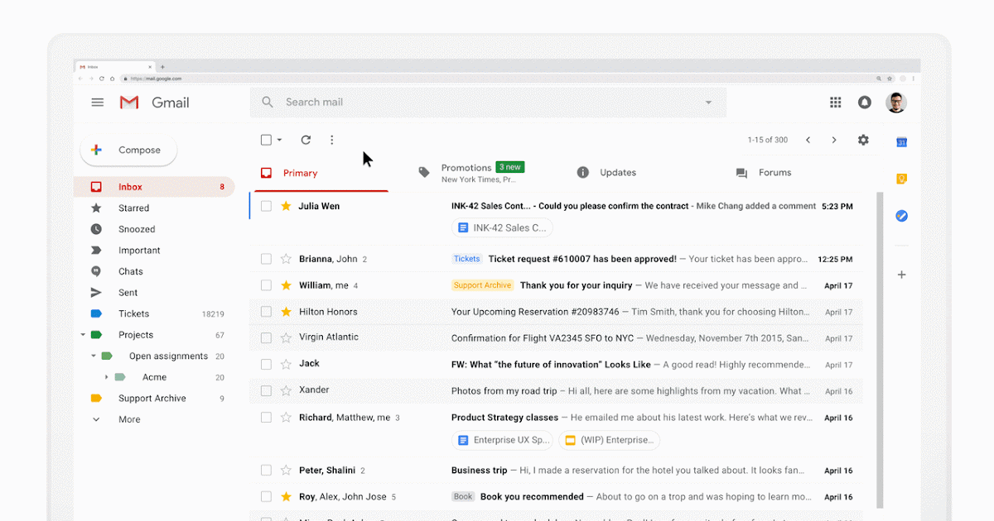Open the INK-42 Sales attachment chip
Image resolution: width=994 pixels, height=521 pixels.
502,228
